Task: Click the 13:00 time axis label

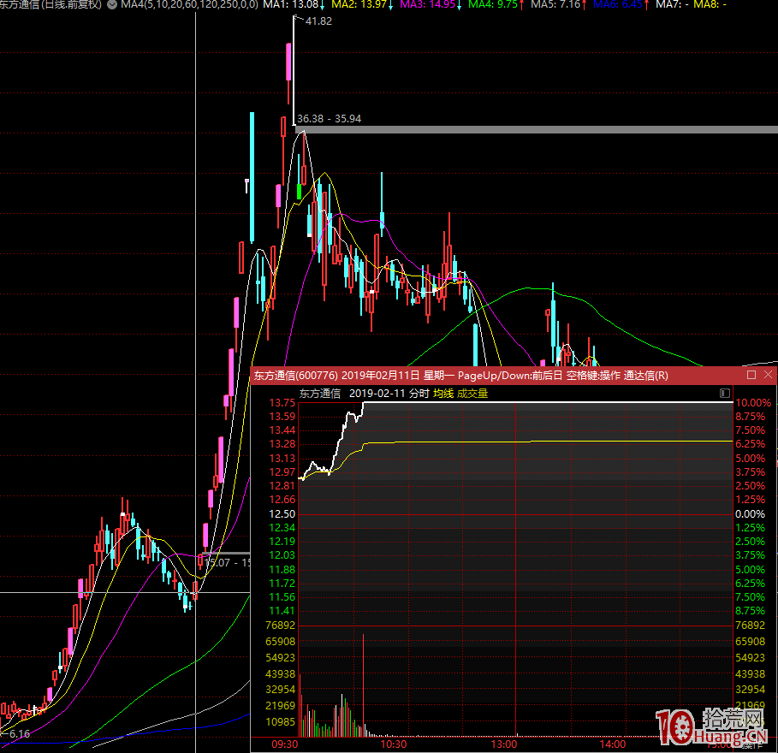Action: click(x=504, y=744)
